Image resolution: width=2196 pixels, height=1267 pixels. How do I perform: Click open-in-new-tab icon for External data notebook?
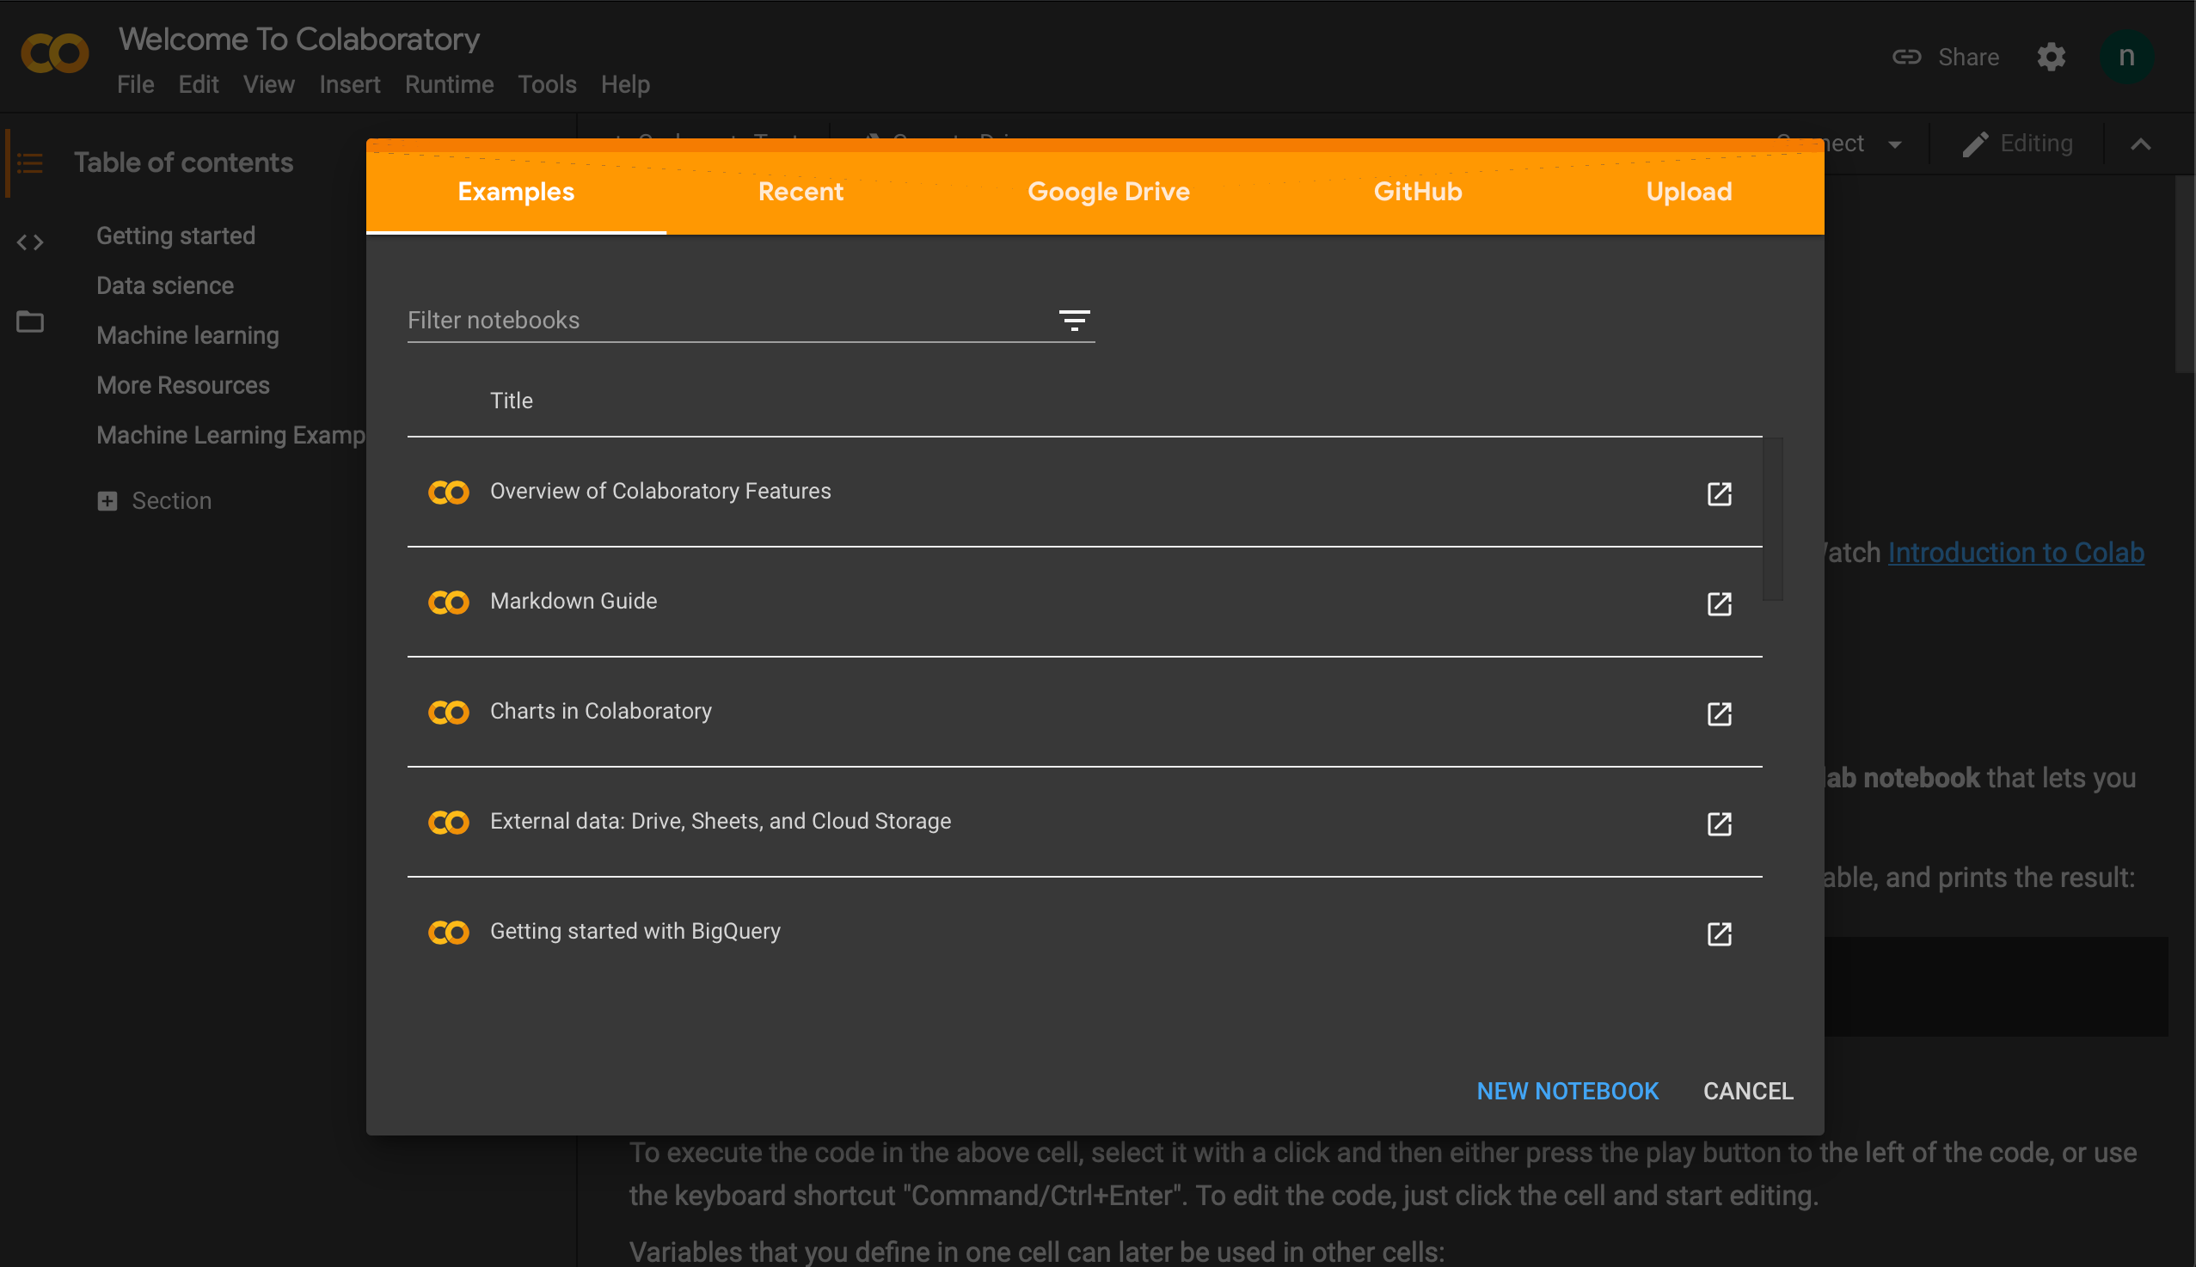[x=1718, y=823]
